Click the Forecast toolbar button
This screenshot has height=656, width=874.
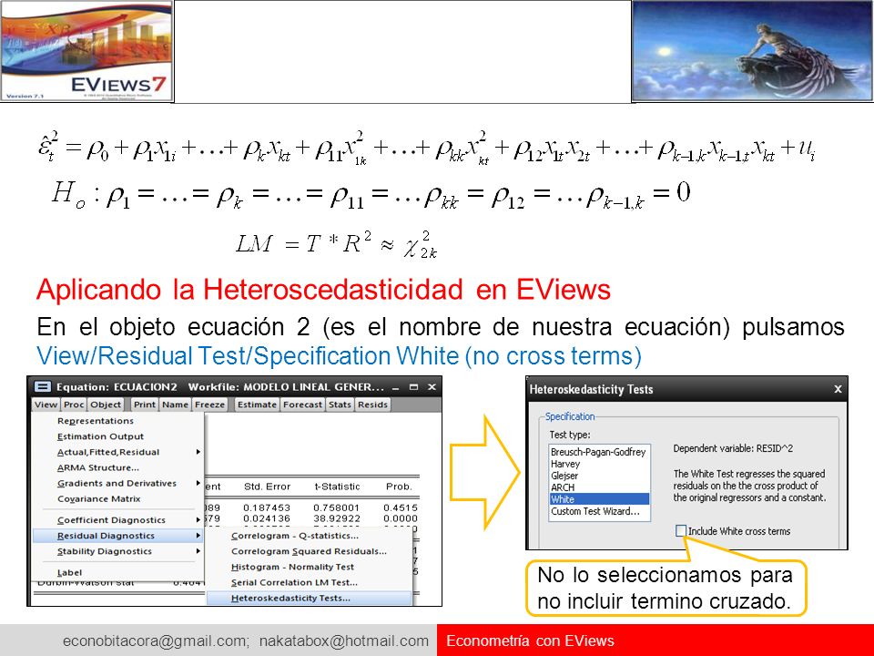coord(302,405)
